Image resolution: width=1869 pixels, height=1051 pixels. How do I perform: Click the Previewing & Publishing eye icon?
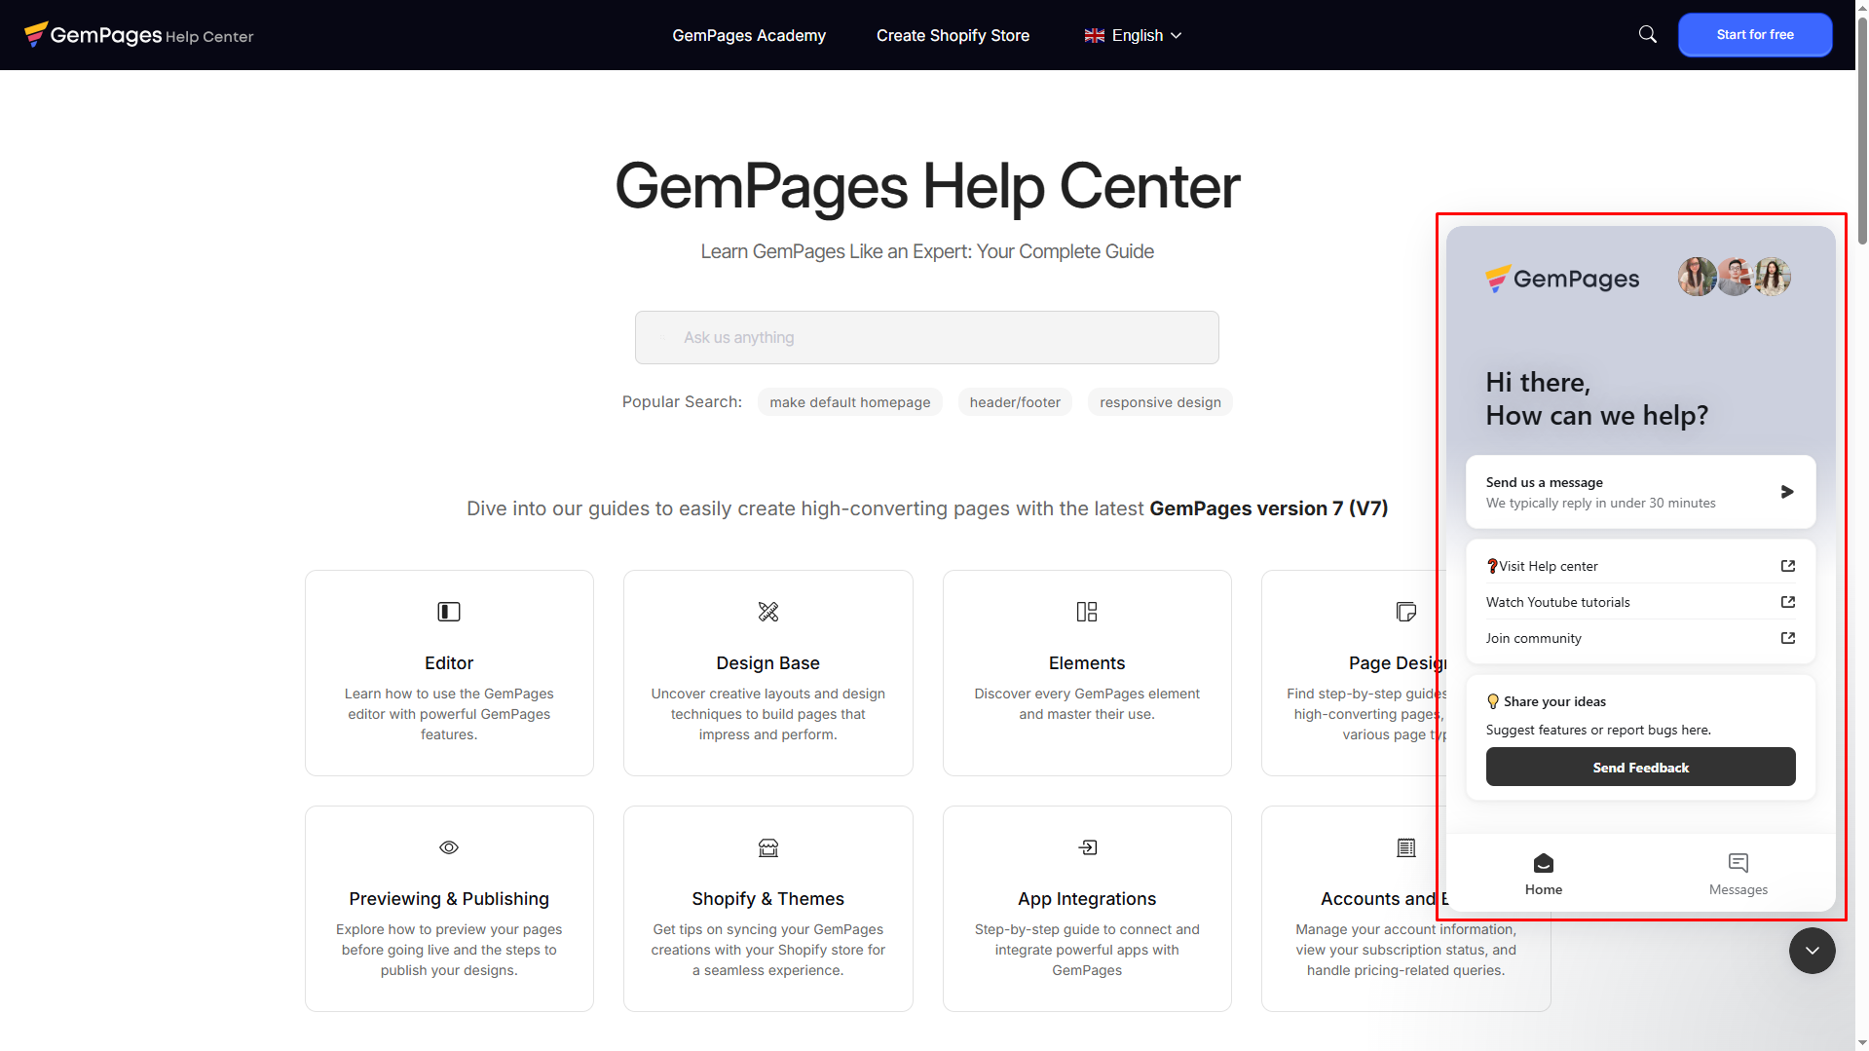[x=449, y=847]
